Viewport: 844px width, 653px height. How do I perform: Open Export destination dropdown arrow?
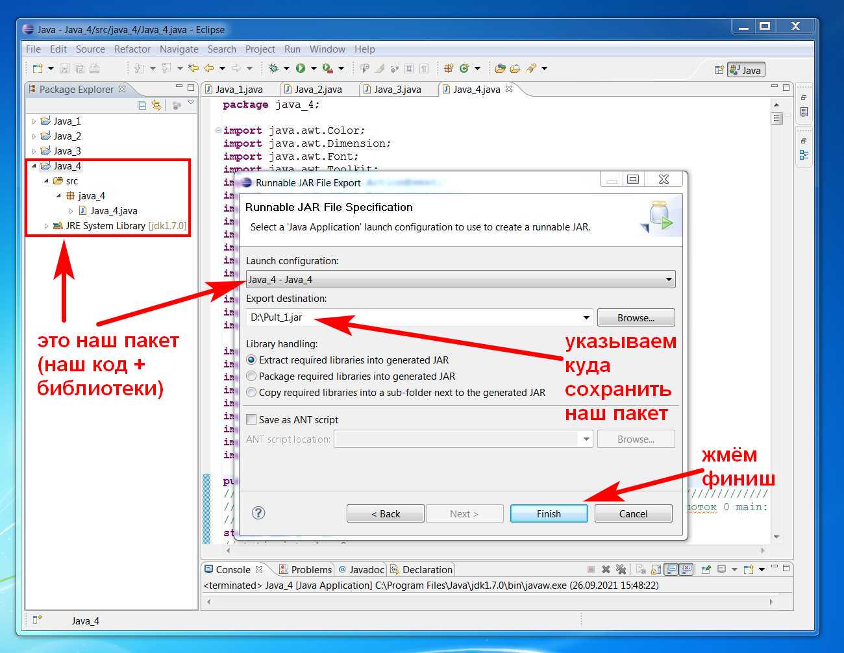[586, 317]
